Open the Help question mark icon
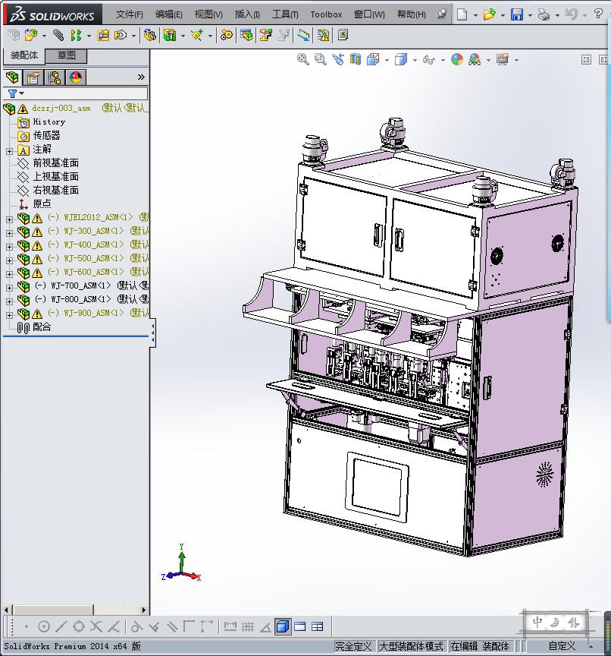 [598, 14]
